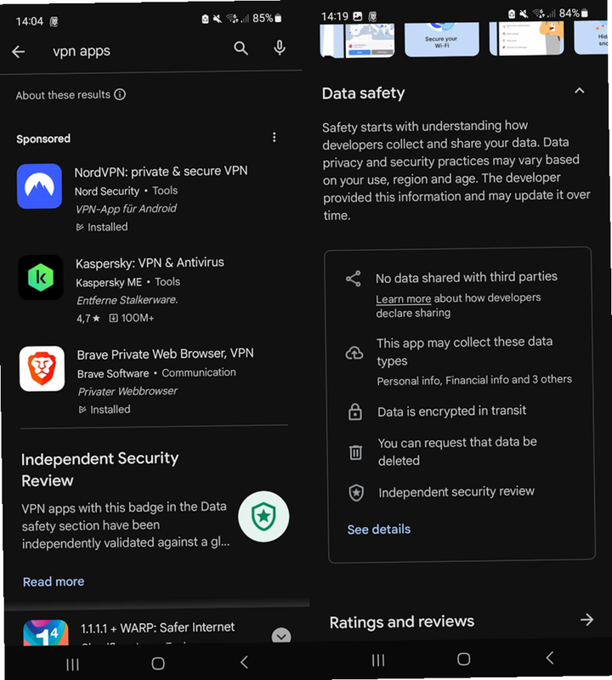Tap the 84% battery status indicator
Screen dimensions: 612x680
coord(574,14)
